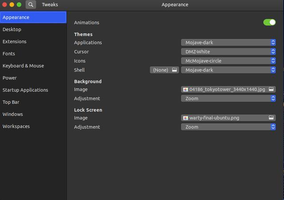
Task: Toggle the Animations switch off
Action: (x=269, y=23)
